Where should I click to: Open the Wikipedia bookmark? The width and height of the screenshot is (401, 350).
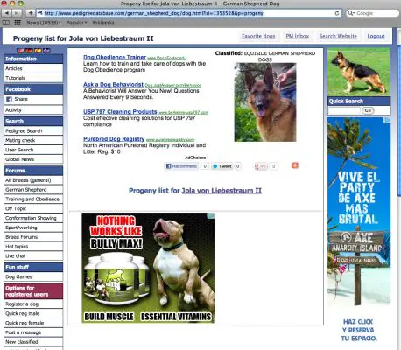[x=103, y=22]
